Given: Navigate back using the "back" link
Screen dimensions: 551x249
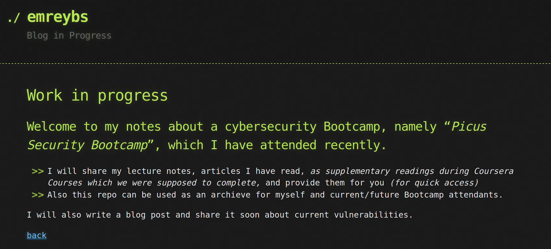Looking at the screenshot, I should pos(36,235).
